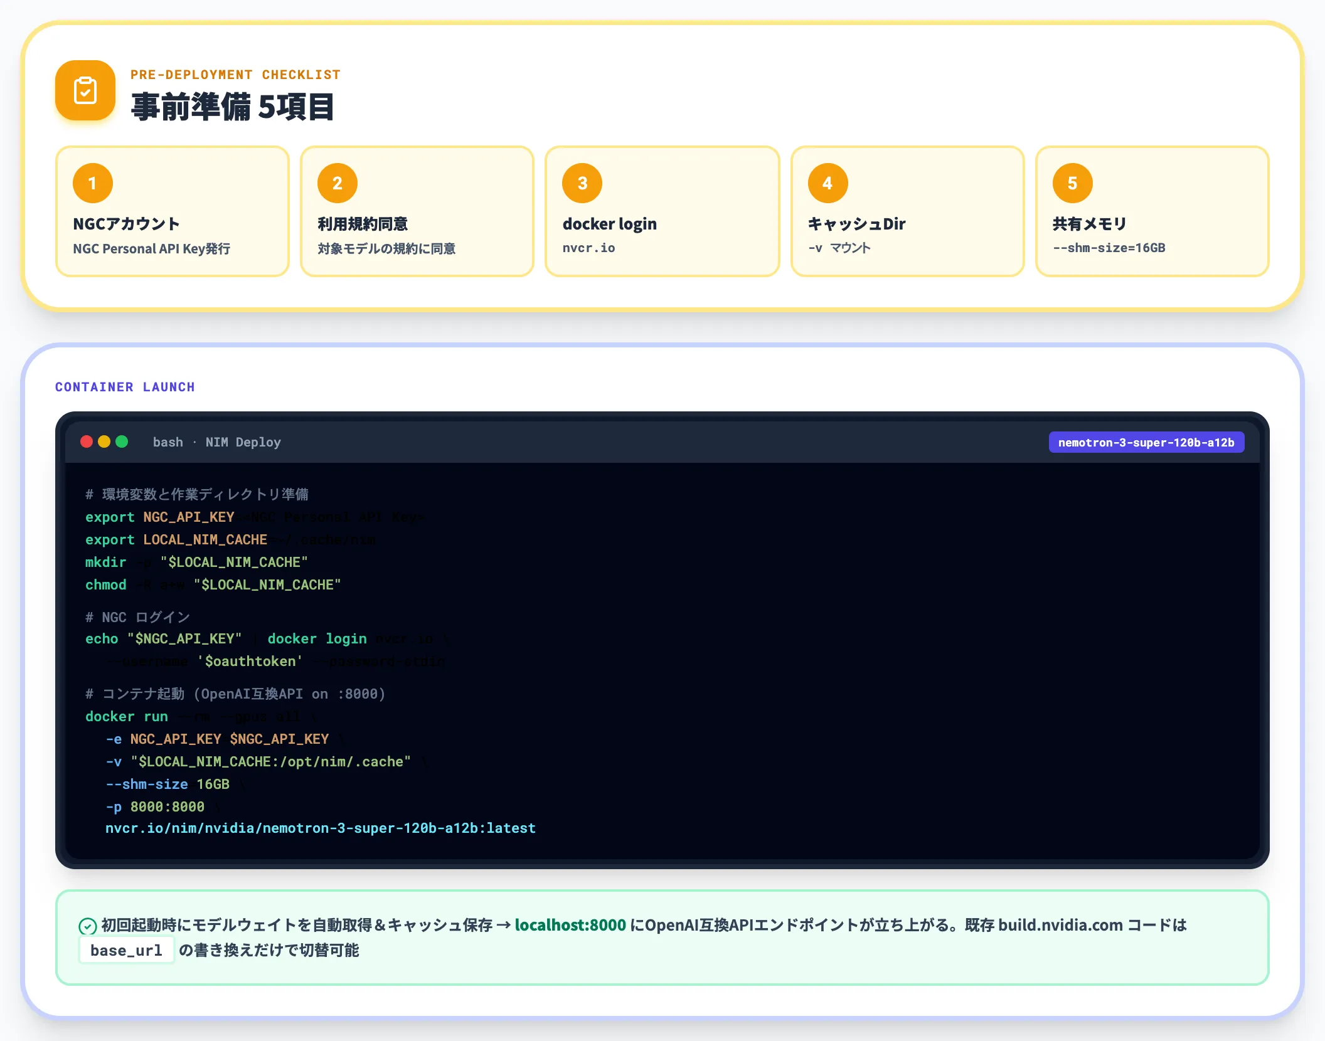Click the --shm-size 16GB code line
This screenshot has height=1041, width=1325.
(x=176, y=784)
